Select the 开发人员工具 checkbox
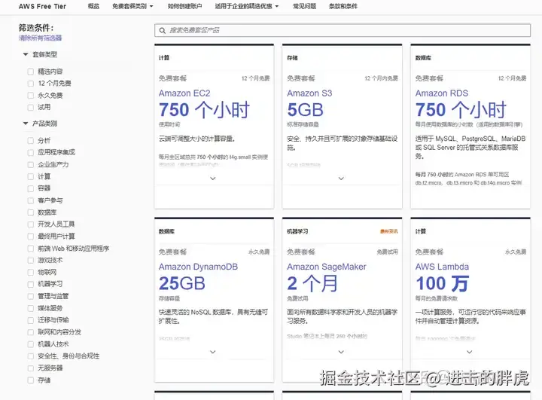 tap(31, 224)
